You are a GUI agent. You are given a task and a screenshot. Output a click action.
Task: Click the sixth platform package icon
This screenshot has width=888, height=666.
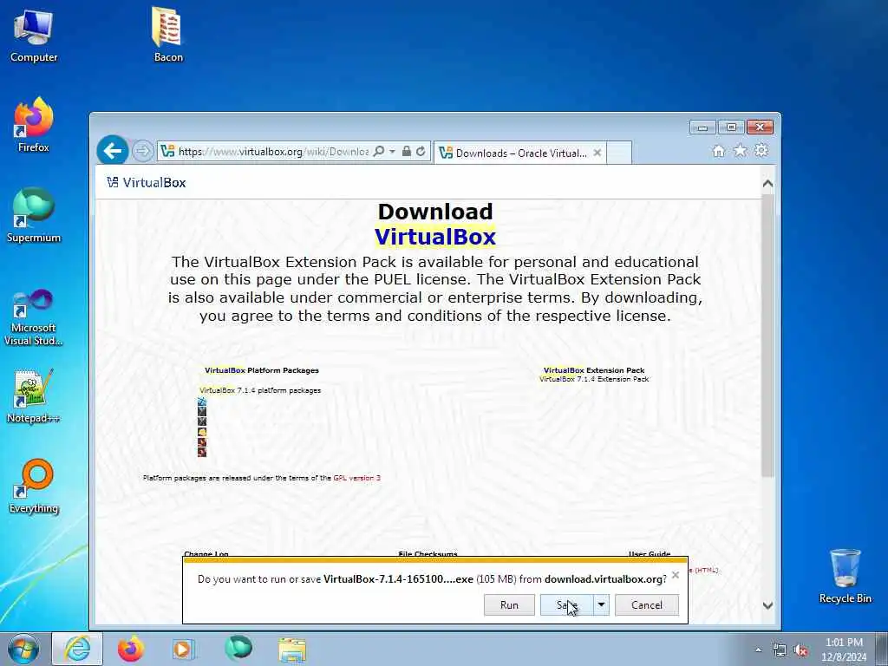coord(201,452)
